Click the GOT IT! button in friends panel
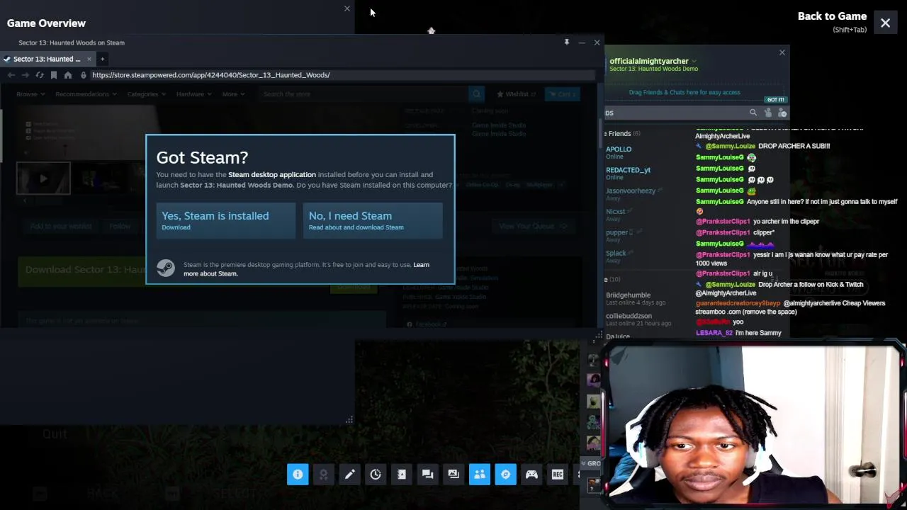The image size is (907, 510). (x=776, y=100)
